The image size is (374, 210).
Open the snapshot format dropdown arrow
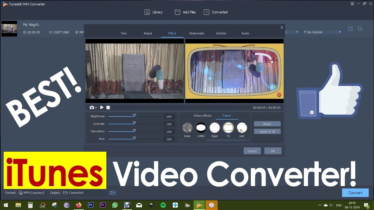96,108
